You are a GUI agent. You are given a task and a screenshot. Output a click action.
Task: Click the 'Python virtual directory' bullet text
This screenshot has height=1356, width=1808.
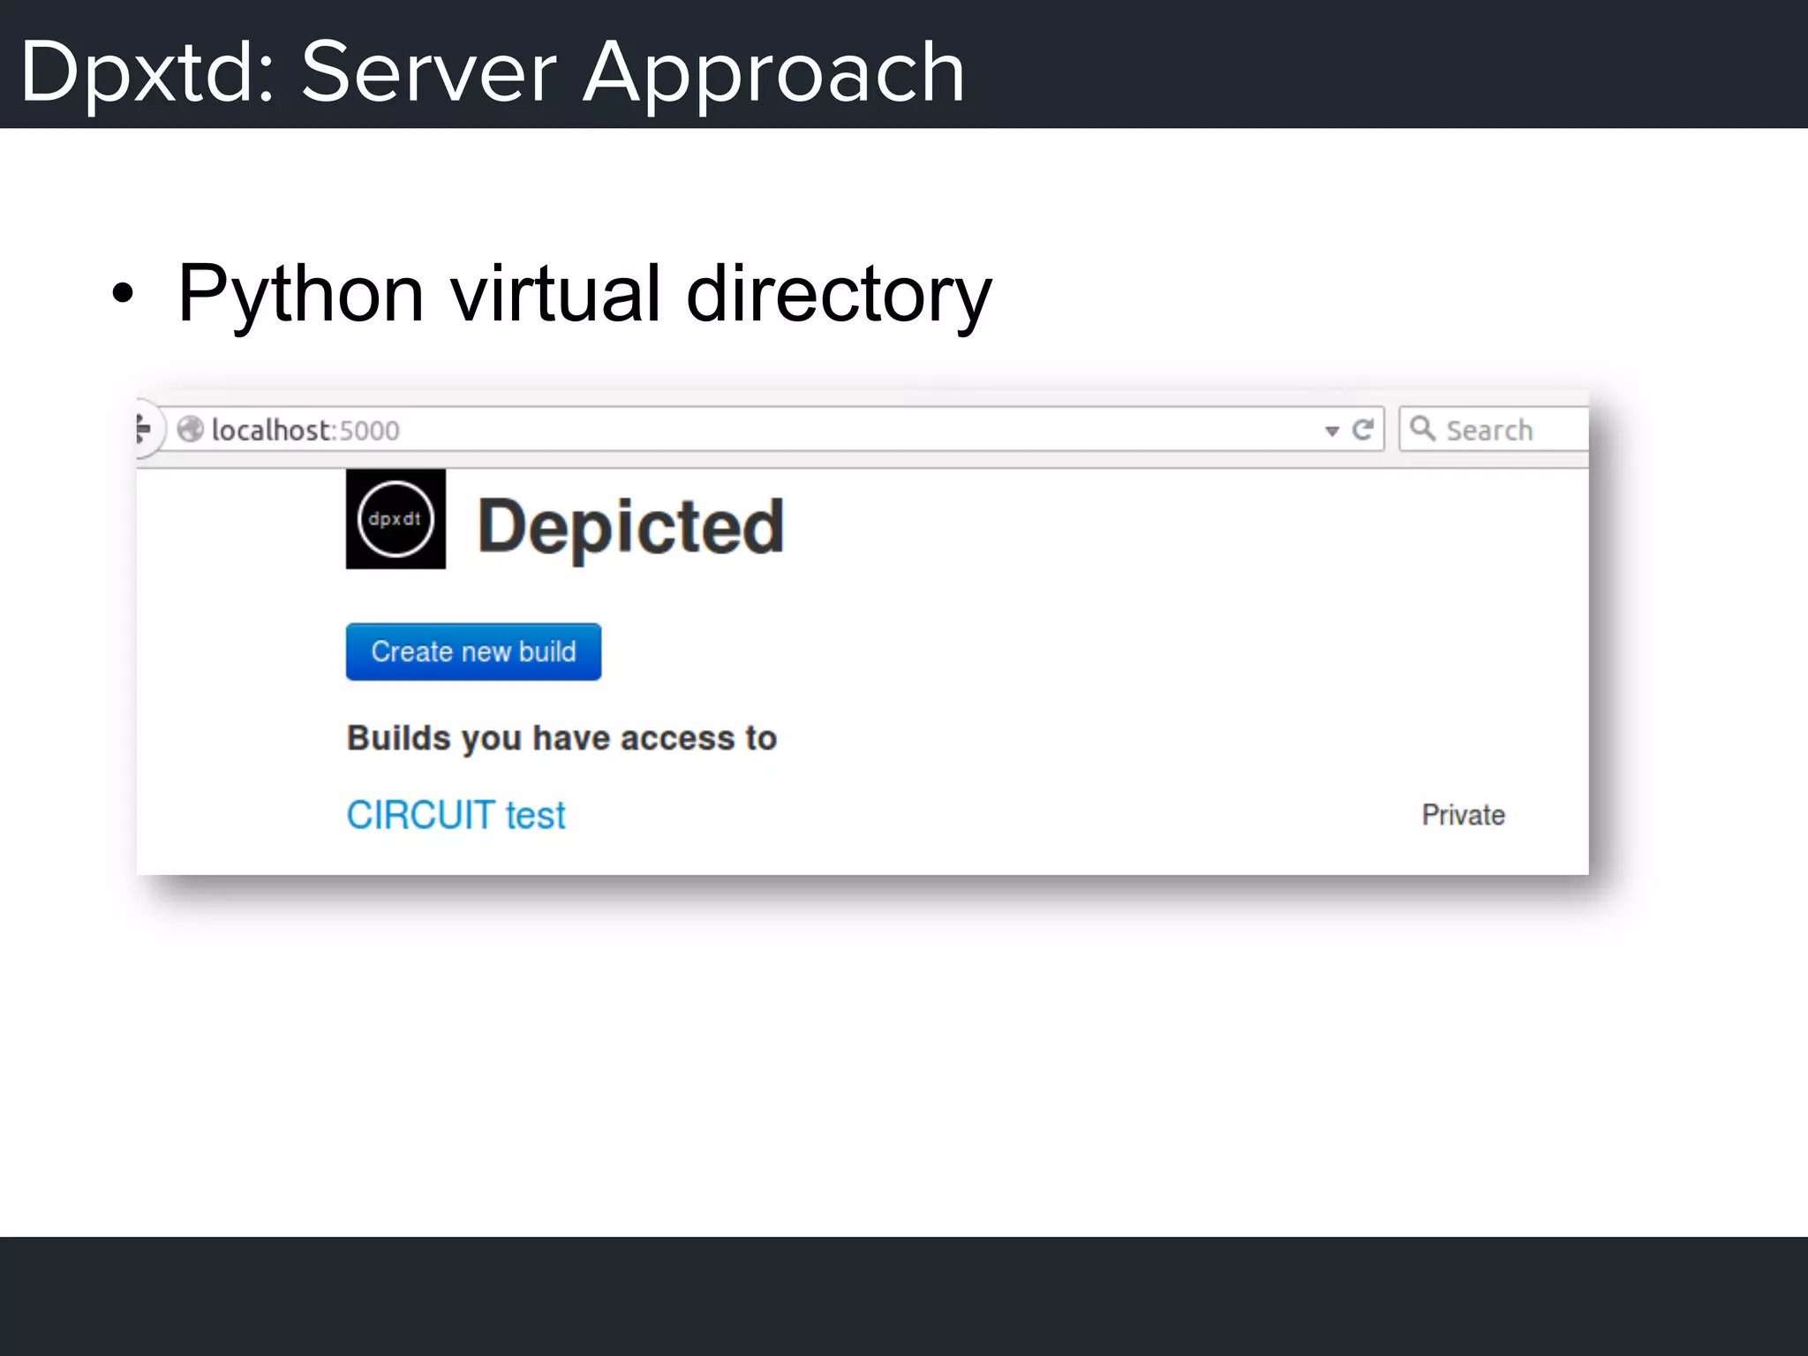584,294
